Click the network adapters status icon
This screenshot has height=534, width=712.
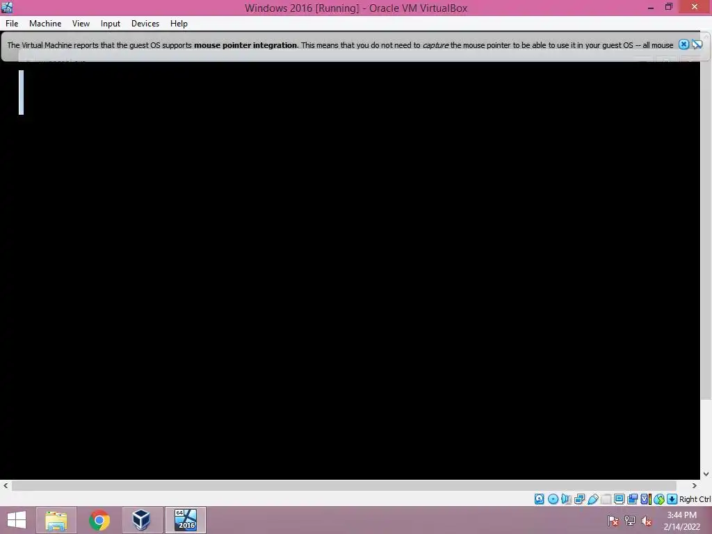(579, 499)
